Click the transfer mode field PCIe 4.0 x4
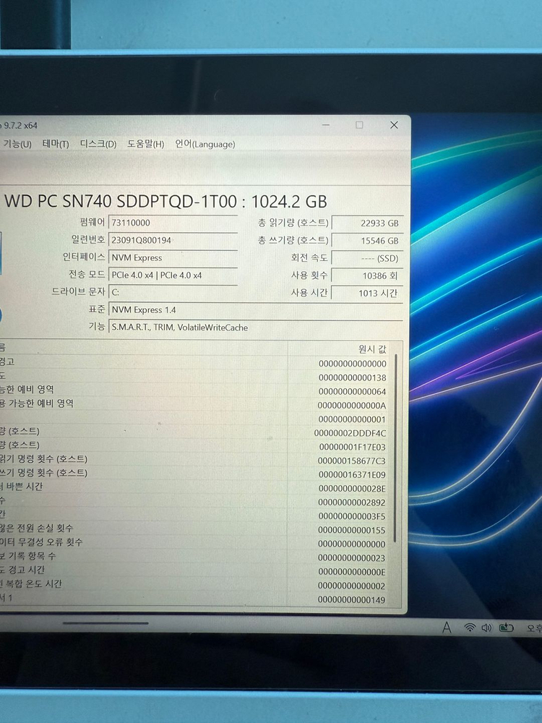The image size is (542, 723). click(x=173, y=275)
